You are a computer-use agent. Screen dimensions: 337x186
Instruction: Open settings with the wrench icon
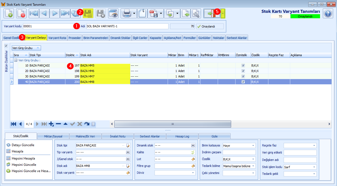[196, 13]
